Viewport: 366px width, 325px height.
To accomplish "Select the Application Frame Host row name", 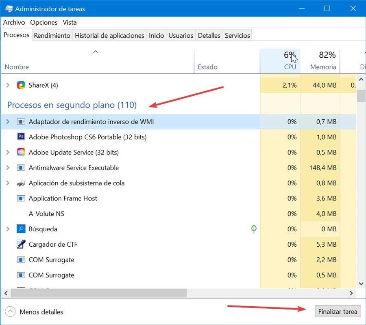I will point(63,198).
